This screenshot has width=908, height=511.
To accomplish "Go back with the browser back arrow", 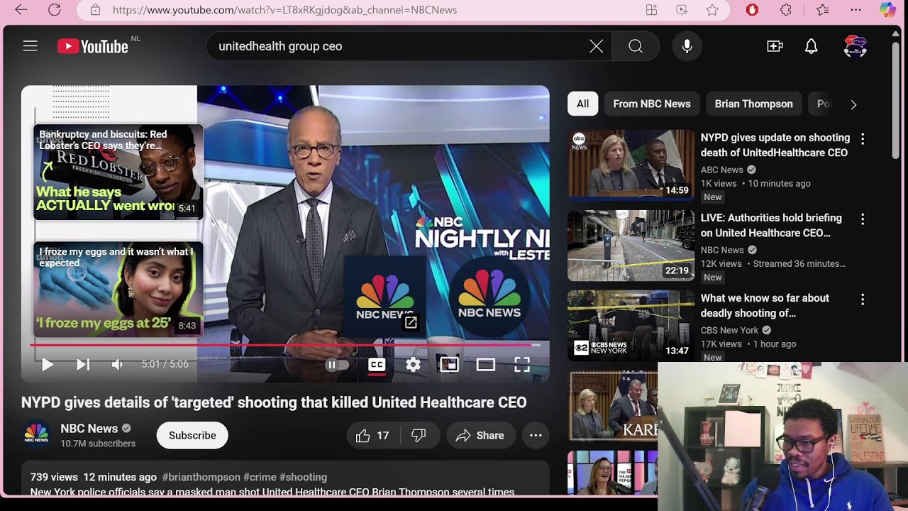I will (21, 10).
